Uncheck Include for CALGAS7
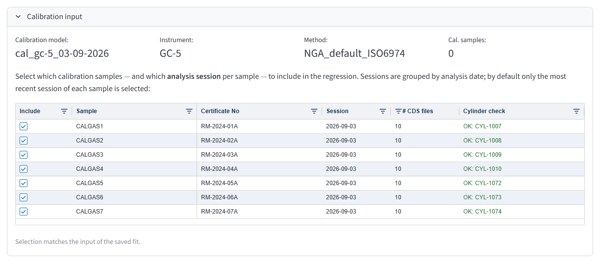The height and width of the screenshot is (263, 600). [x=24, y=212]
